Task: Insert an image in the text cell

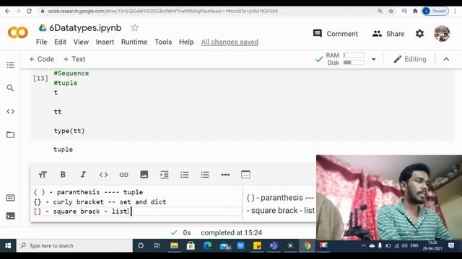Action: pyautogui.click(x=144, y=175)
